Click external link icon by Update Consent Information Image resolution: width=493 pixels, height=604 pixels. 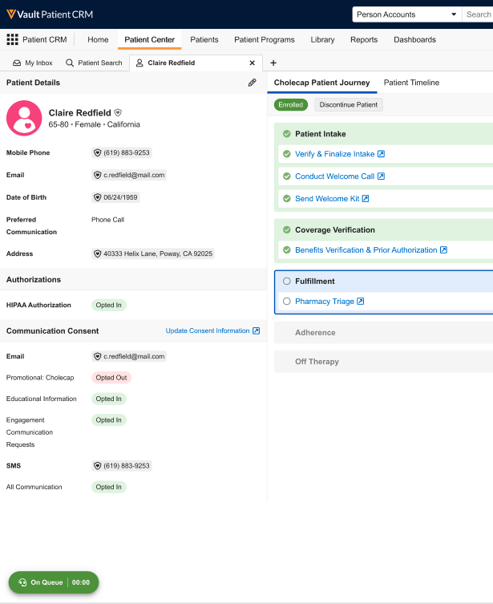[257, 330]
